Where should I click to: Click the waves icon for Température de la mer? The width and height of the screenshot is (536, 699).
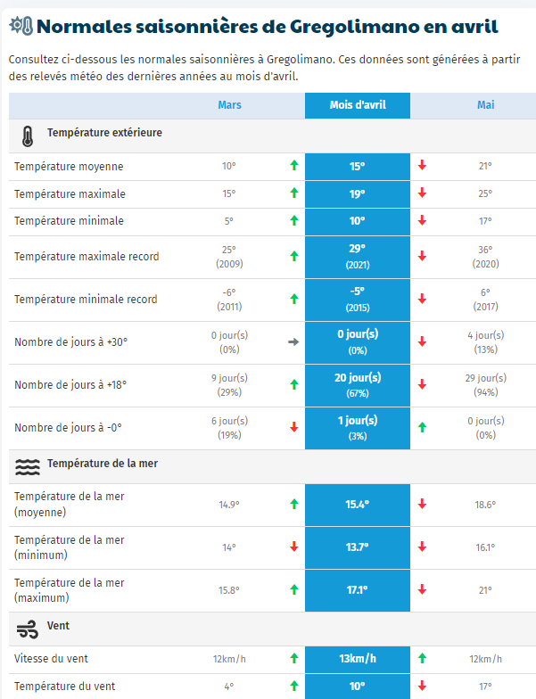click(x=28, y=467)
